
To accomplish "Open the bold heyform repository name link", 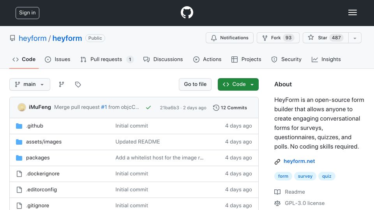I will 67,38.
